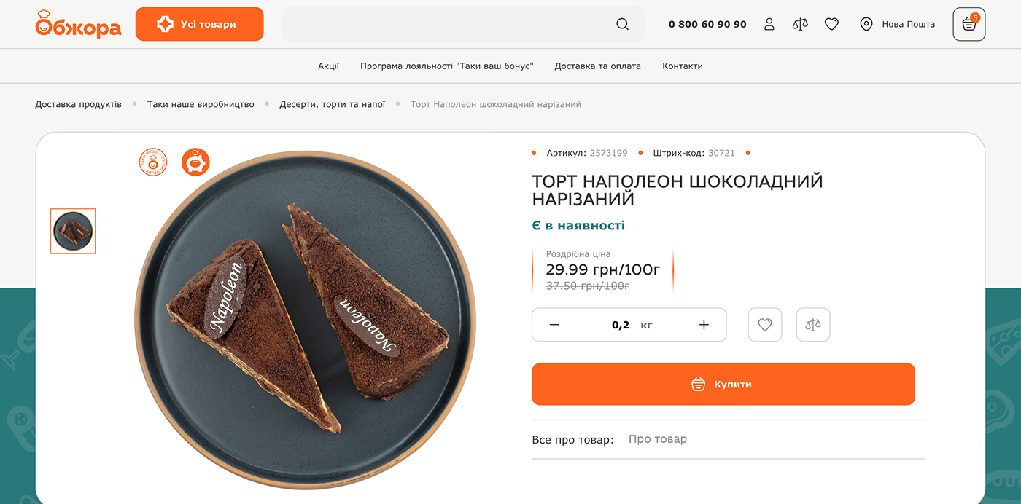The width and height of the screenshot is (1021, 504).
Task: Open comparison list scales icon in header
Action: pyautogui.click(x=800, y=24)
